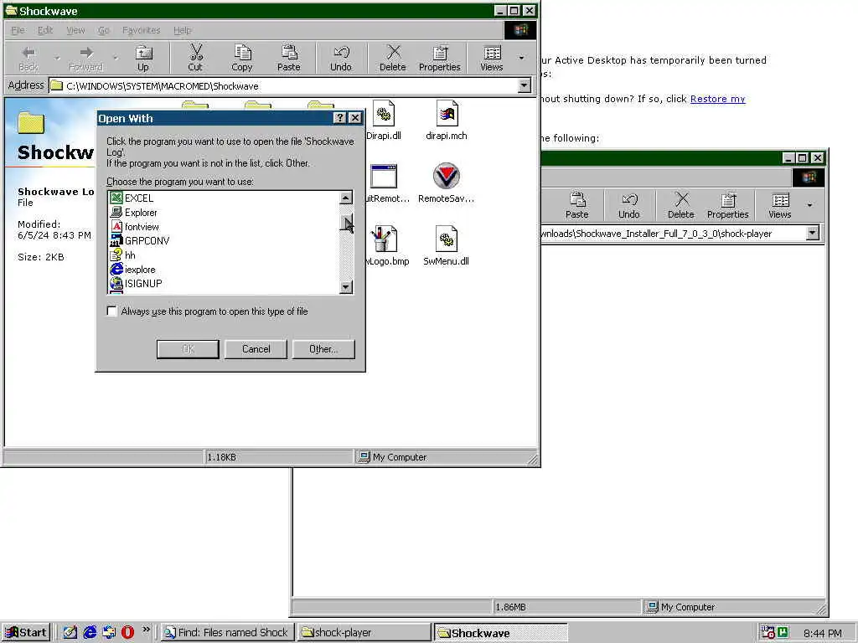This screenshot has width=858, height=643.
Task: Open Views dropdown arrow in Shockwave window
Action: point(521,58)
